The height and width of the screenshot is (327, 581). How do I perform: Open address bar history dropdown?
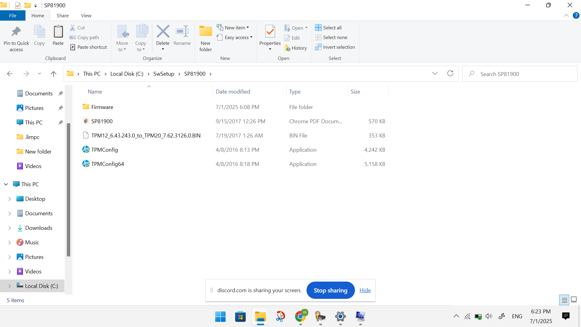point(435,74)
